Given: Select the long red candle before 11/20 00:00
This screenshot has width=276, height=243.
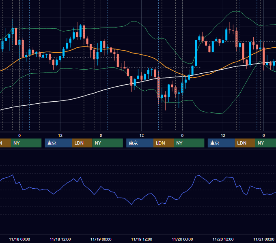Looking at the screenshot, I should (x=158, y=87).
